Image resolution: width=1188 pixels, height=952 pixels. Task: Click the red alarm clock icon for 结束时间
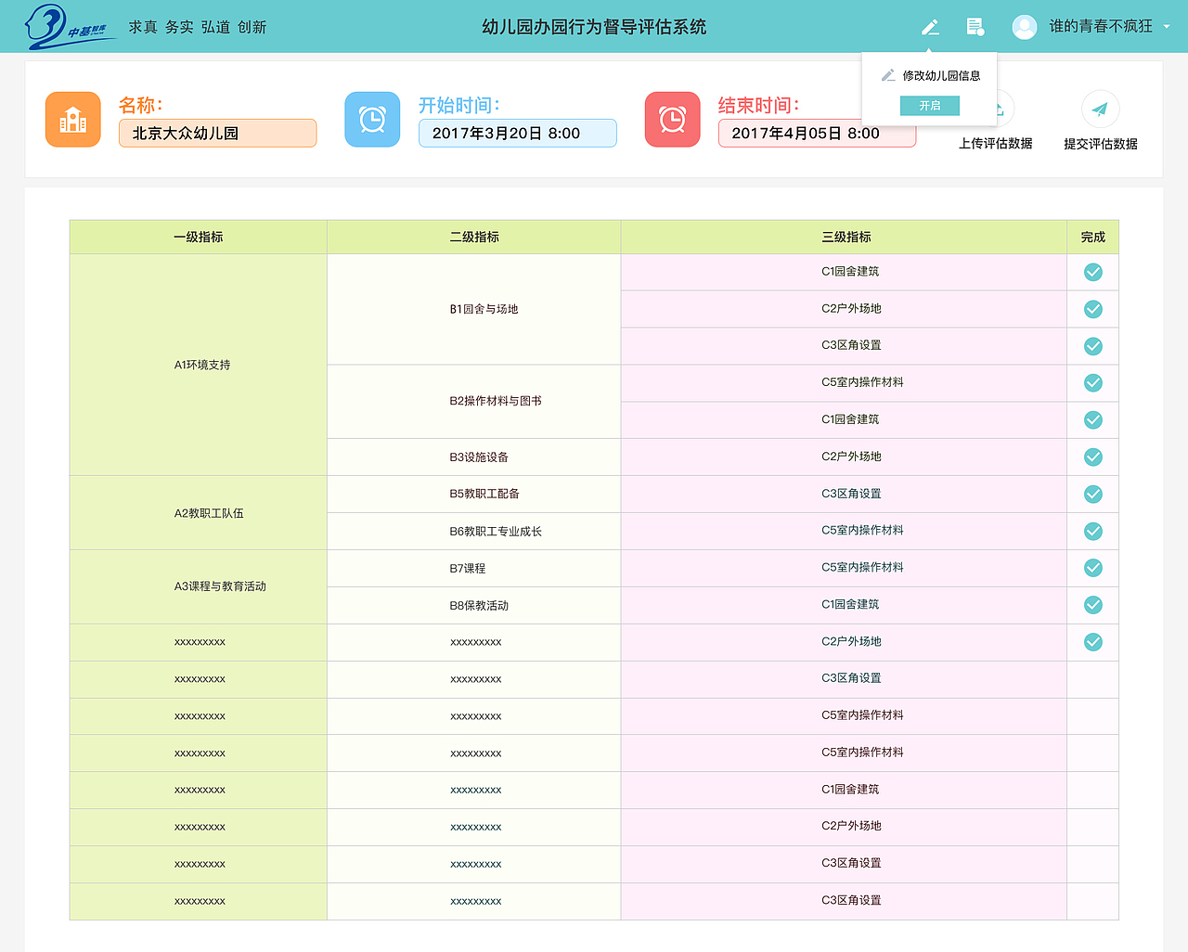[672, 119]
